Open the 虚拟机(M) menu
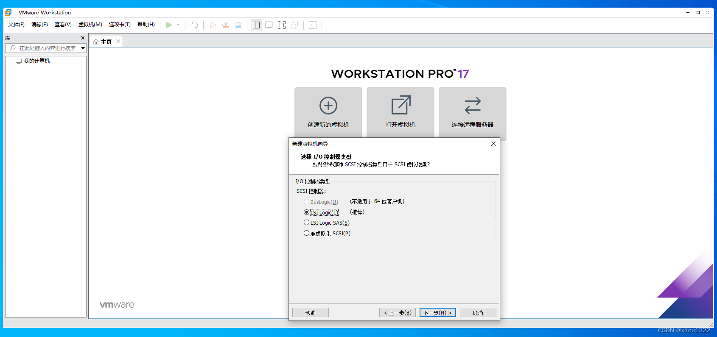Screen dimensions: 717x337 pos(90,25)
